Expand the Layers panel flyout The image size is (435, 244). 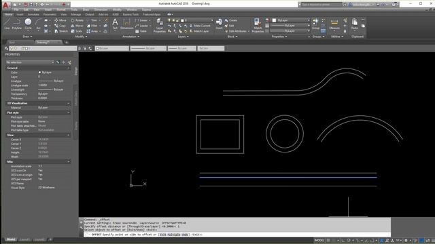tap(183, 37)
